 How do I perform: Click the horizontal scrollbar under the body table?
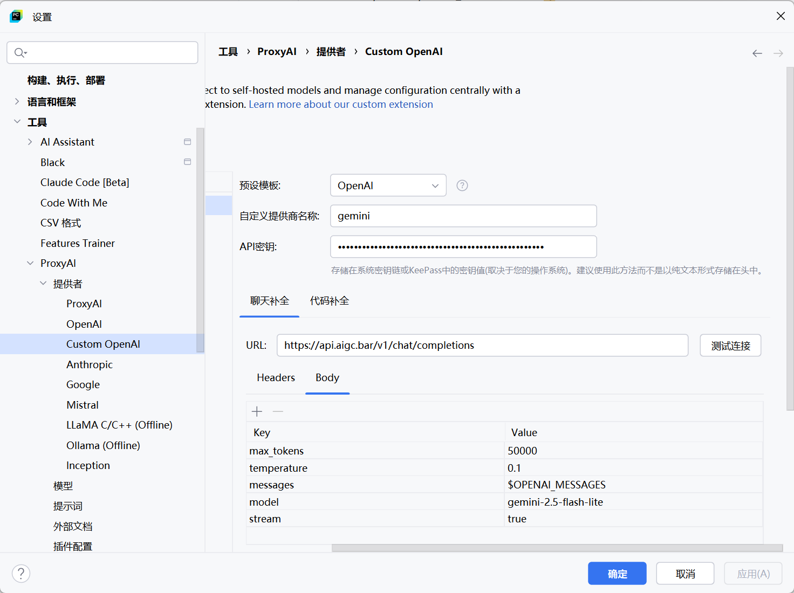pyautogui.click(x=557, y=548)
